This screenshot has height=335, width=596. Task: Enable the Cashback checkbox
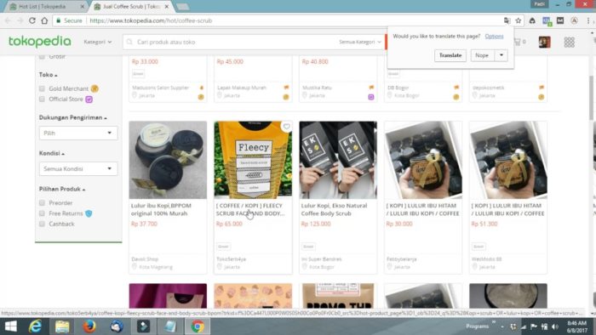click(42, 224)
